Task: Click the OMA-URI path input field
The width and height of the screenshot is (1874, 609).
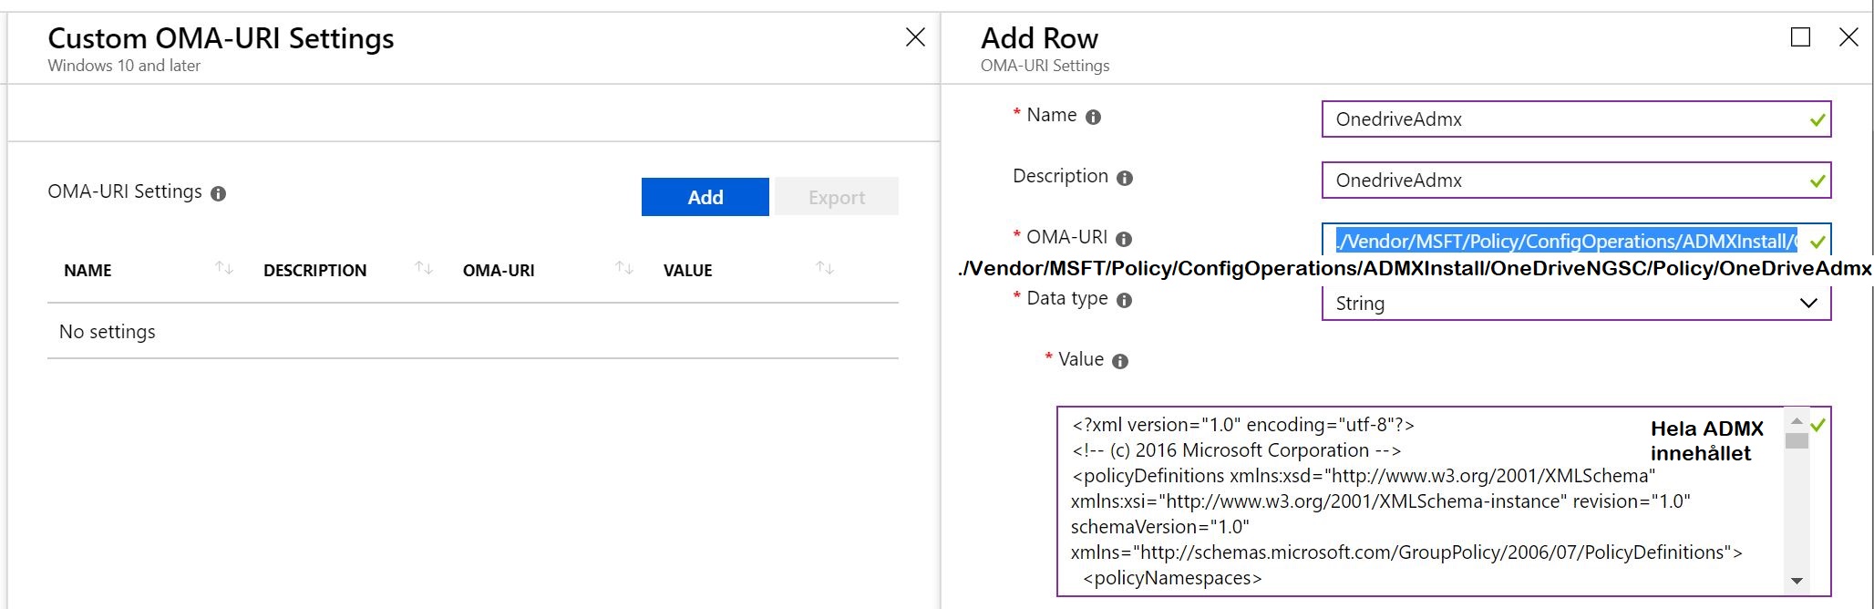Action: [x=1576, y=239]
